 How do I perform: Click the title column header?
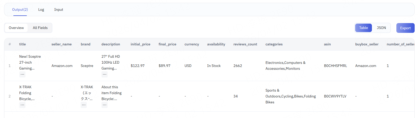(x=22, y=44)
